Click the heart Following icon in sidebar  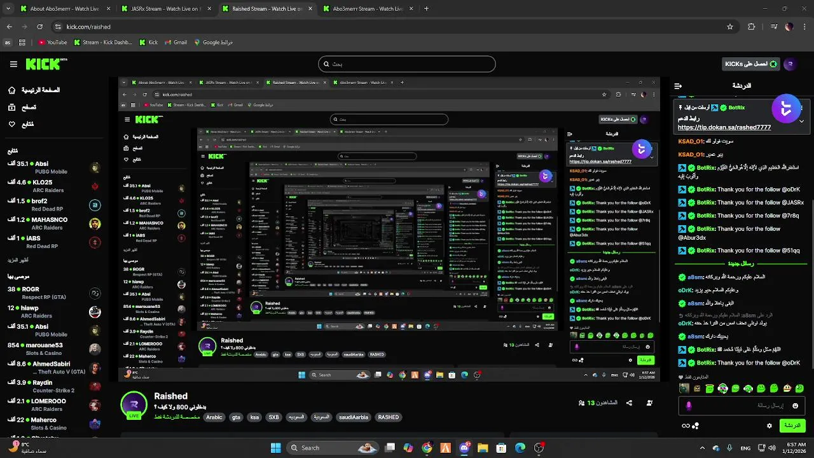[11, 124]
